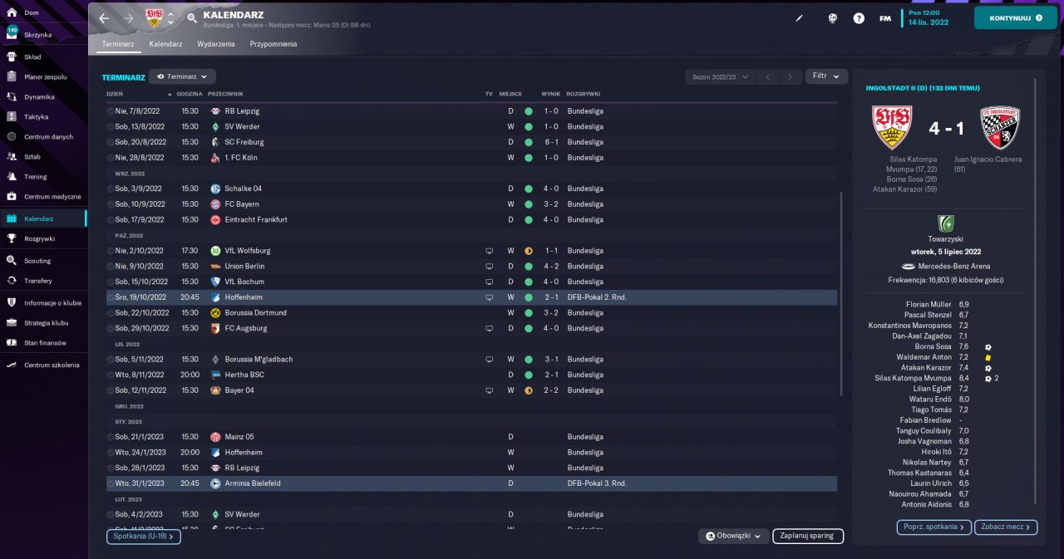Open the Terminarz view dropdown
Screen dimensions: 1064x559
[x=182, y=76]
